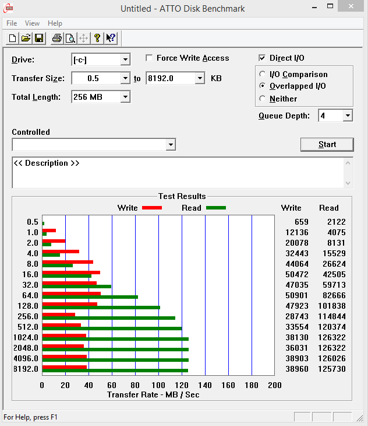Open About via question mark icon
Viewport: 368px width, 426px height.
pyautogui.click(x=97, y=38)
